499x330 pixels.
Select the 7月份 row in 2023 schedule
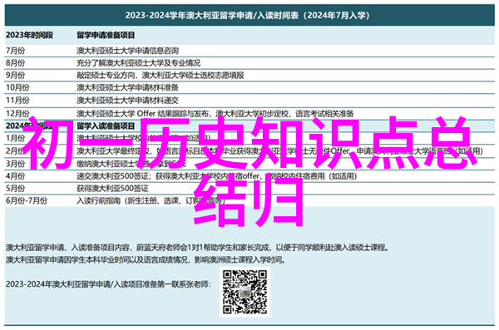point(249,51)
